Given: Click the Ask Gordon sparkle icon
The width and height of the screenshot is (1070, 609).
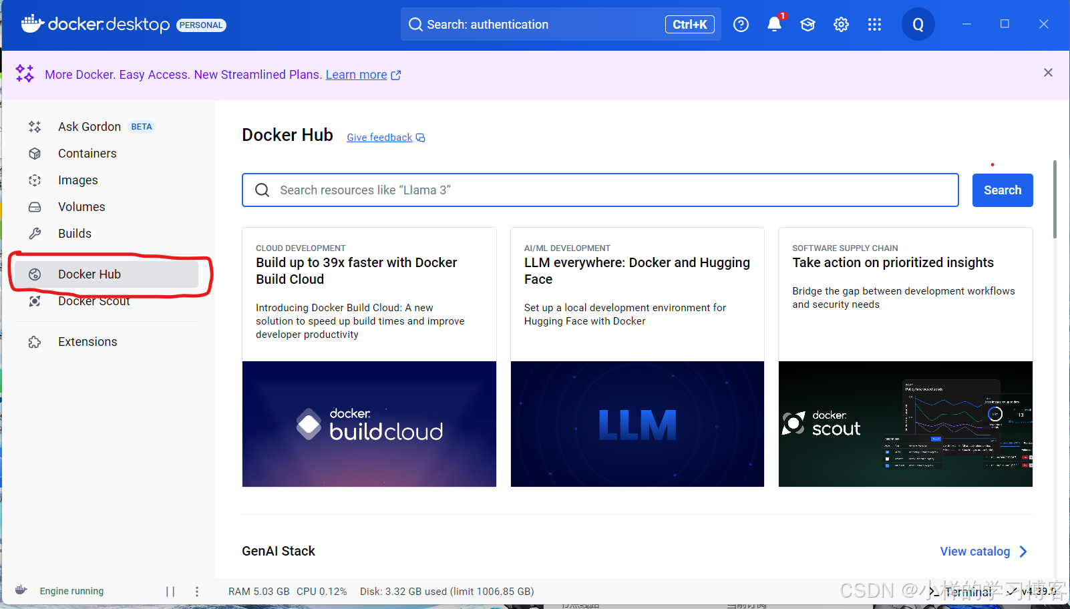Looking at the screenshot, I should tap(35, 127).
